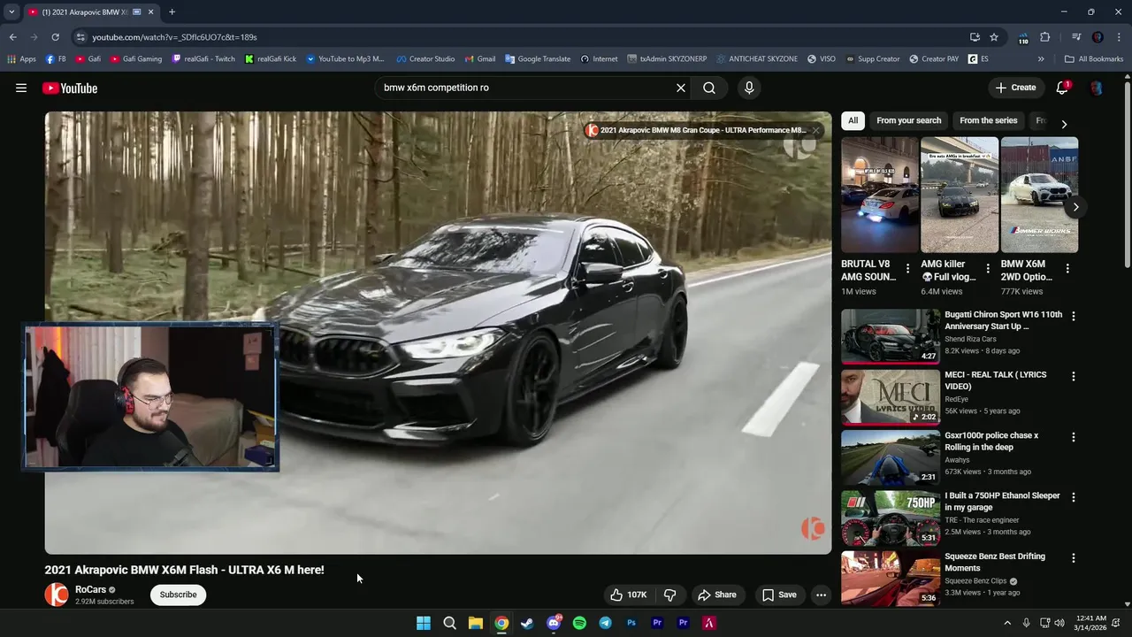Screen dimensions: 1132x637
Task: Open the video title '2021 Akrapovic BMW X6M Flash'
Action: 184,570
